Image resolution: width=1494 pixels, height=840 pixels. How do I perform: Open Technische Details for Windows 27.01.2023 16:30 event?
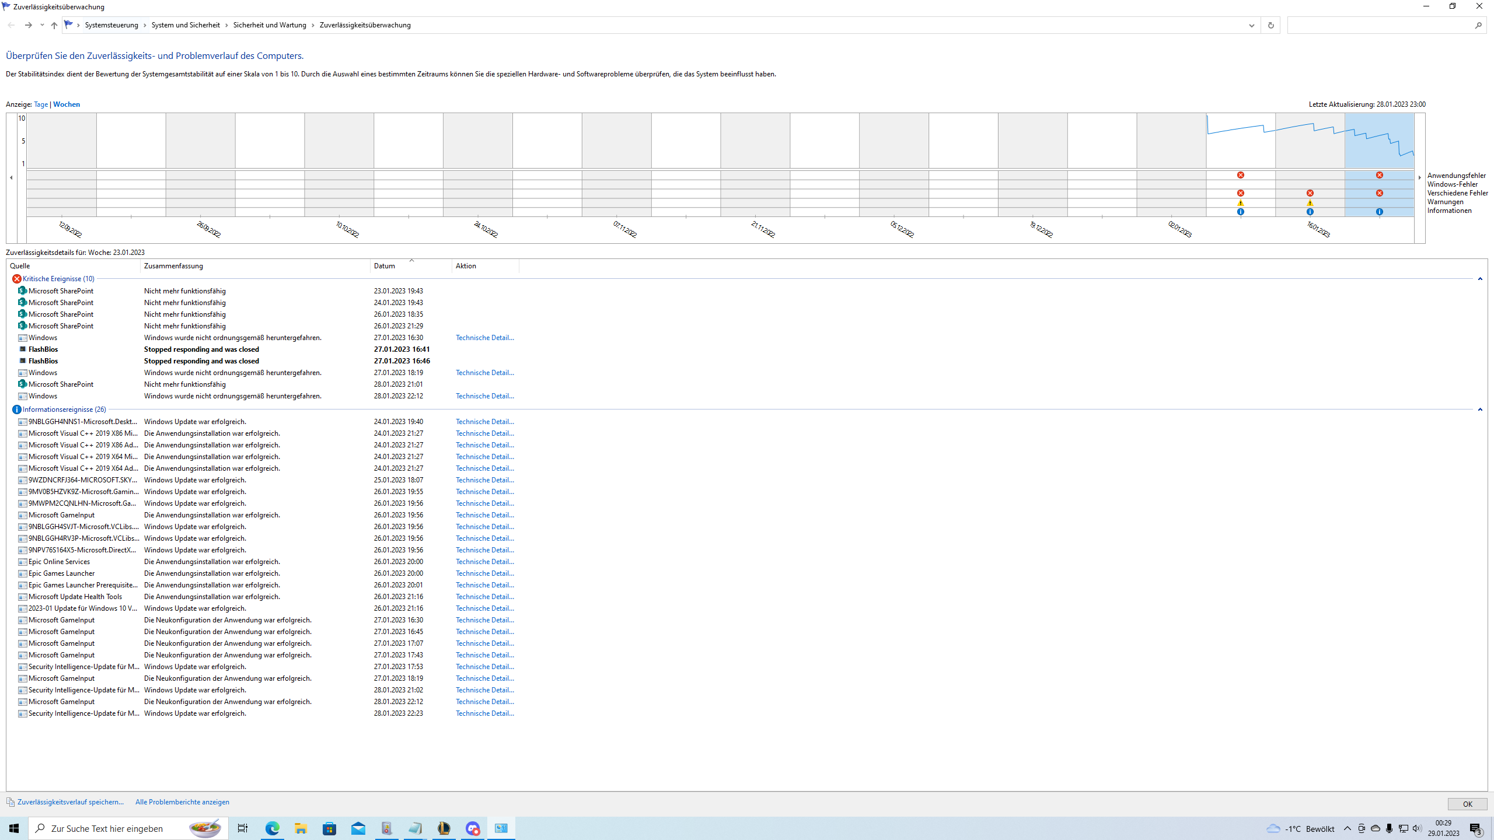484,338
